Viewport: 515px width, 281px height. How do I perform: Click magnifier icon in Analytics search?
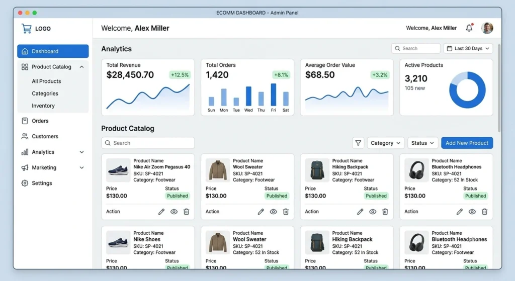397,48
